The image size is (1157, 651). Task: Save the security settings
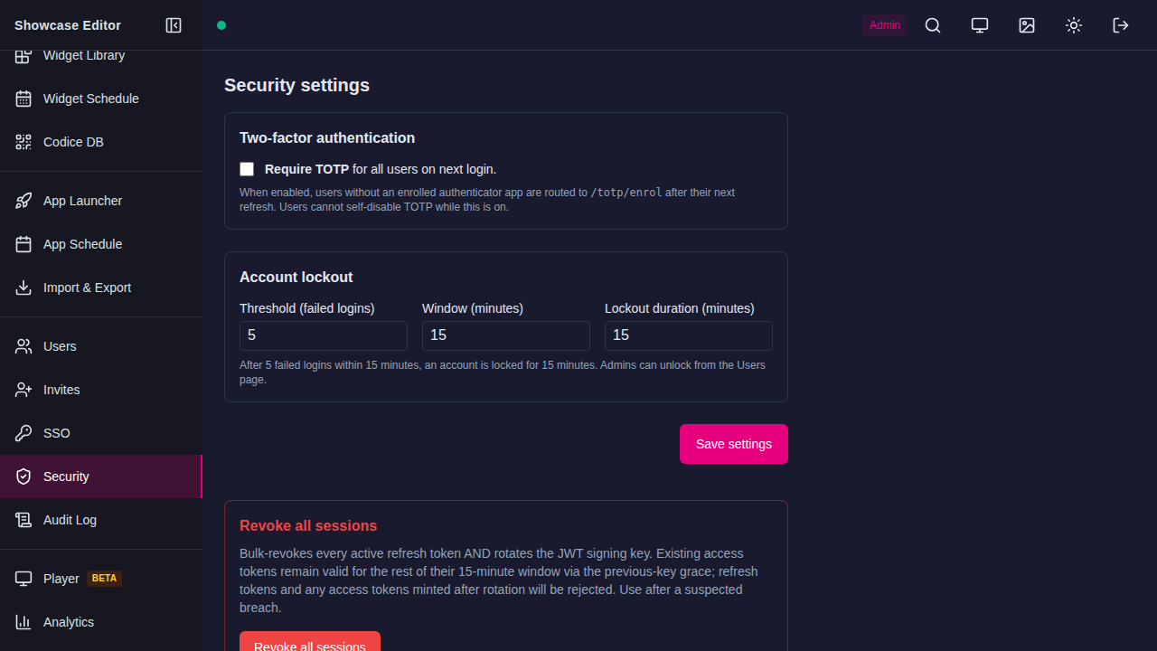point(734,444)
